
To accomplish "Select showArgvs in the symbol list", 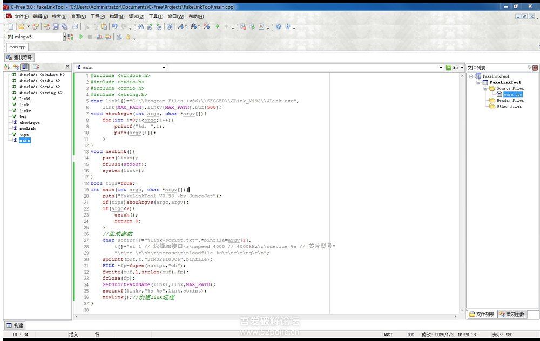I will coord(29,122).
